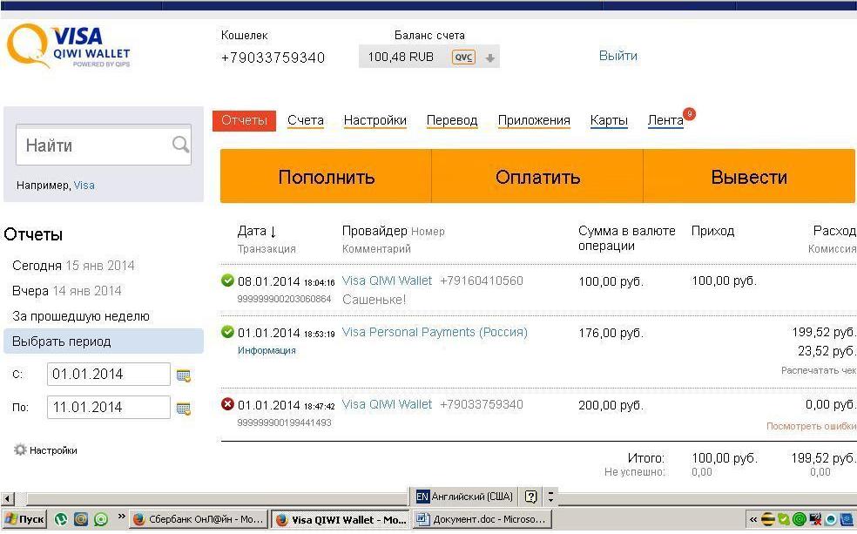857x534 pixels.
Task: Switch to Visa QIWI Wallet taskbar window
Action: (x=341, y=519)
